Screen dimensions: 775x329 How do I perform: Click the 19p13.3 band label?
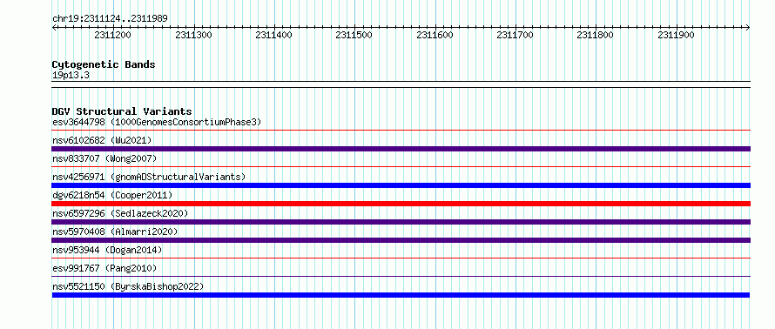(x=71, y=76)
